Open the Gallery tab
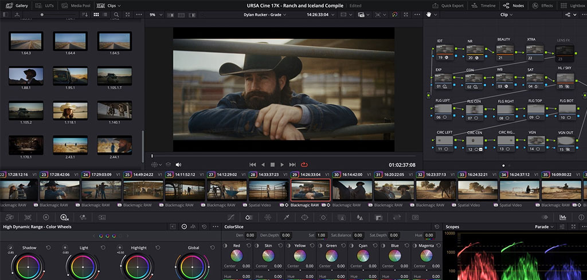 [18, 6]
